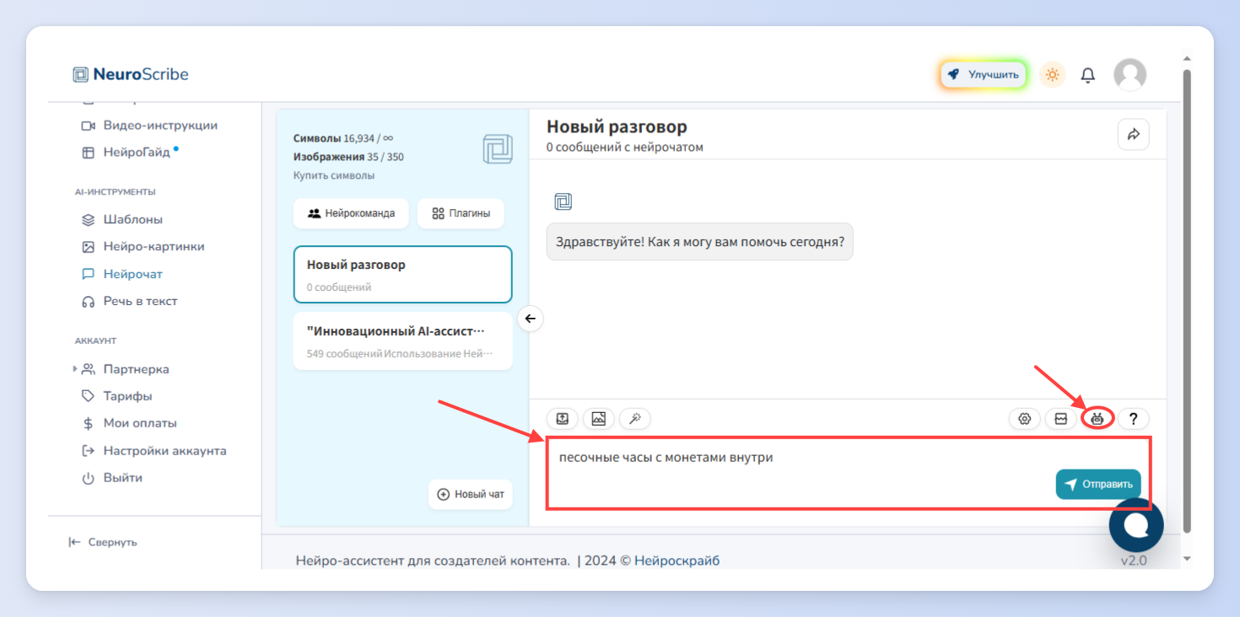Image resolution: width=1240 pixels, height=617 pixels.
Task: Go to Шаблоны templates
Action: [122, 219]
